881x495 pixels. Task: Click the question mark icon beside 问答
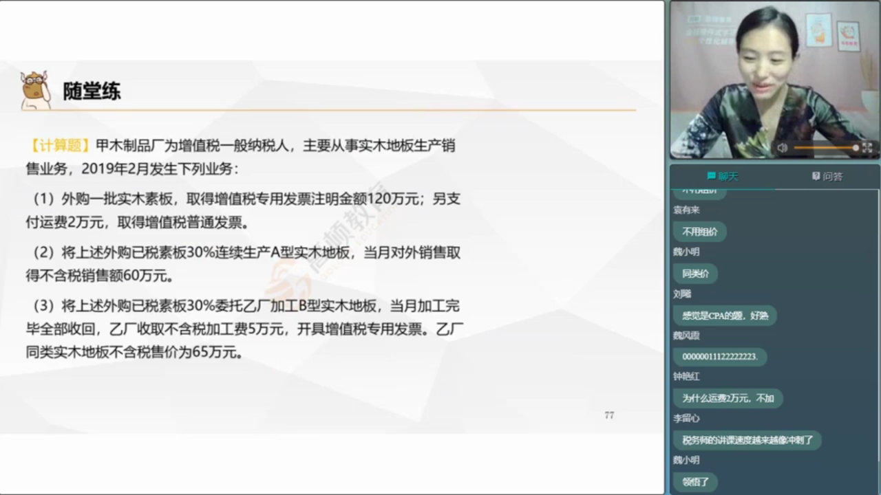[816, 177]
